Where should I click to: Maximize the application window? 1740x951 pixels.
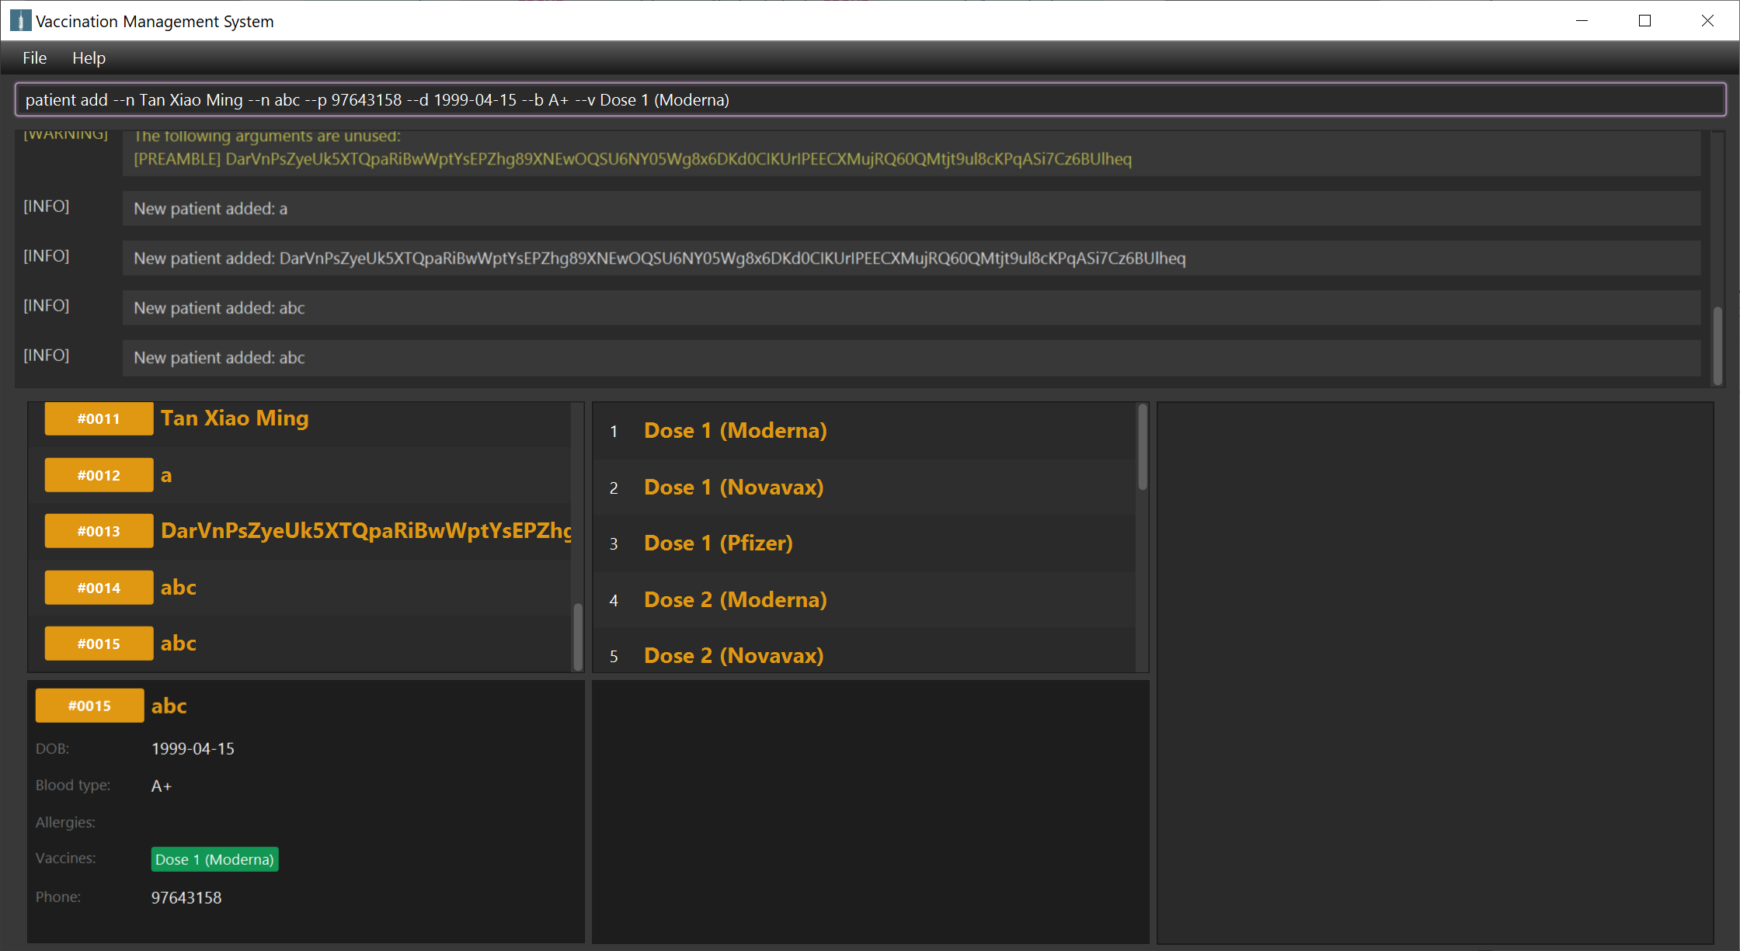click(1644, 21)
